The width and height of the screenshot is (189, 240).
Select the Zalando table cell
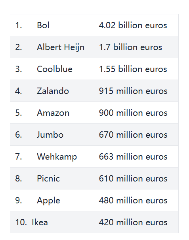tap(52, 91)
